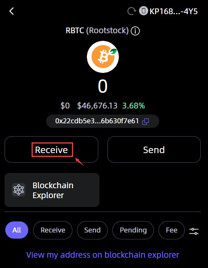The width and height of the screenshot is (208, 268).
Task: Open the hardware device icon near KP168
Action: pos(143,11)
